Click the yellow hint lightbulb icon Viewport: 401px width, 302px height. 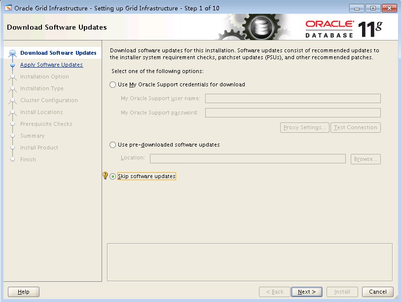tap(105, 176)
